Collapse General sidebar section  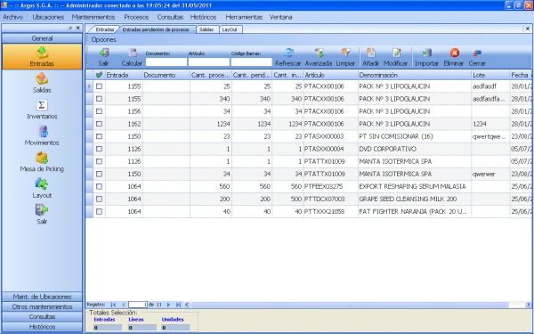pos(42,38)
